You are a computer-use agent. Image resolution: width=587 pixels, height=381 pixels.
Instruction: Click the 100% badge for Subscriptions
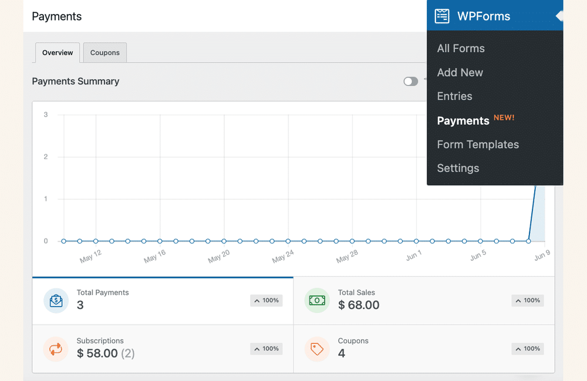pos(266,349)
